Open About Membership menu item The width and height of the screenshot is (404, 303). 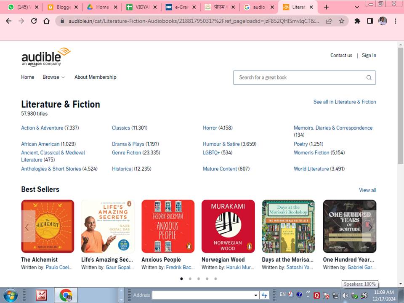coord(96,77)
